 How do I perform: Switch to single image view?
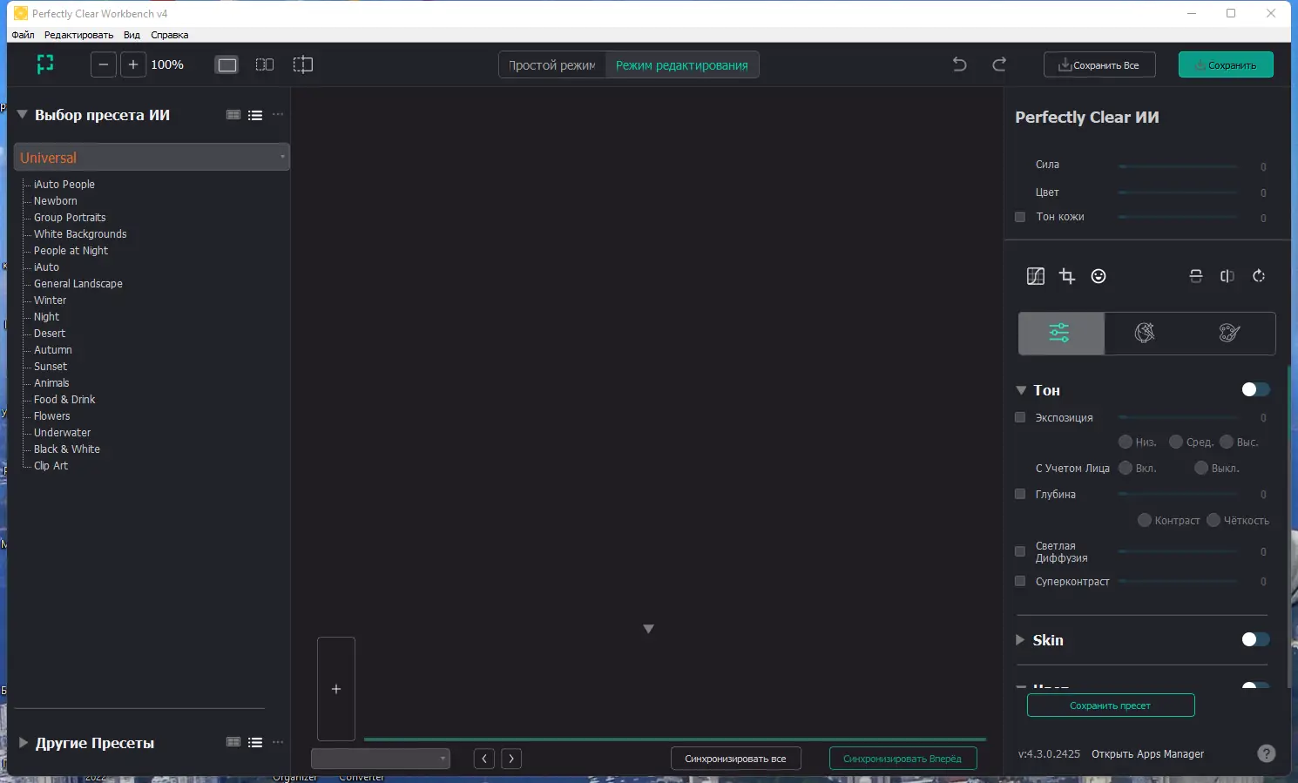[x=227, y=64]
